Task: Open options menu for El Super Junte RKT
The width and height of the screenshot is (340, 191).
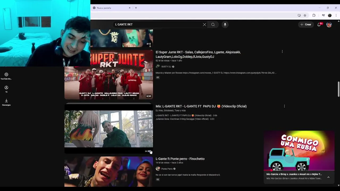Action: 282,51
